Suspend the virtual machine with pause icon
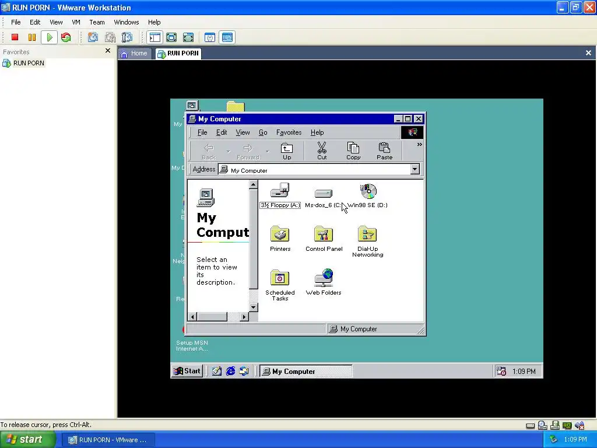 point(32,37)
